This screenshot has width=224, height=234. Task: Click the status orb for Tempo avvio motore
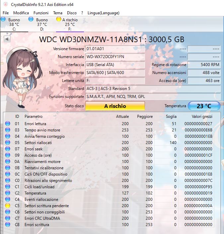click(8, 130)
